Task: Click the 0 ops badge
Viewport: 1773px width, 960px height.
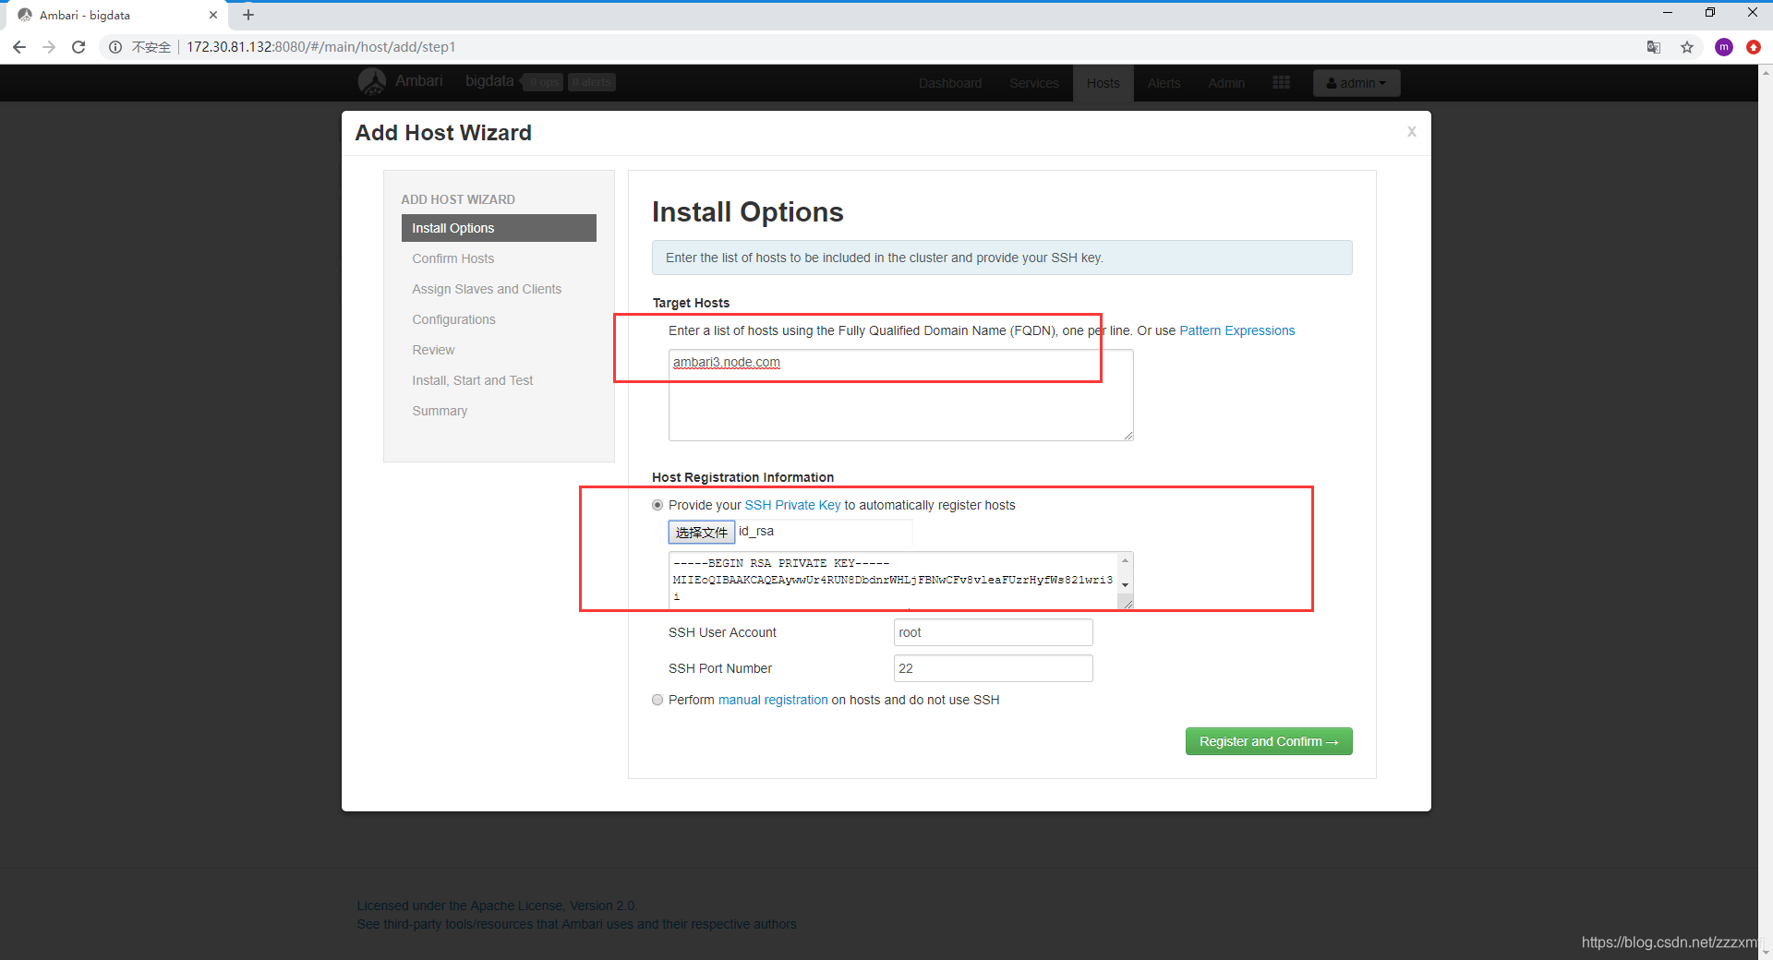Action: 544,82
